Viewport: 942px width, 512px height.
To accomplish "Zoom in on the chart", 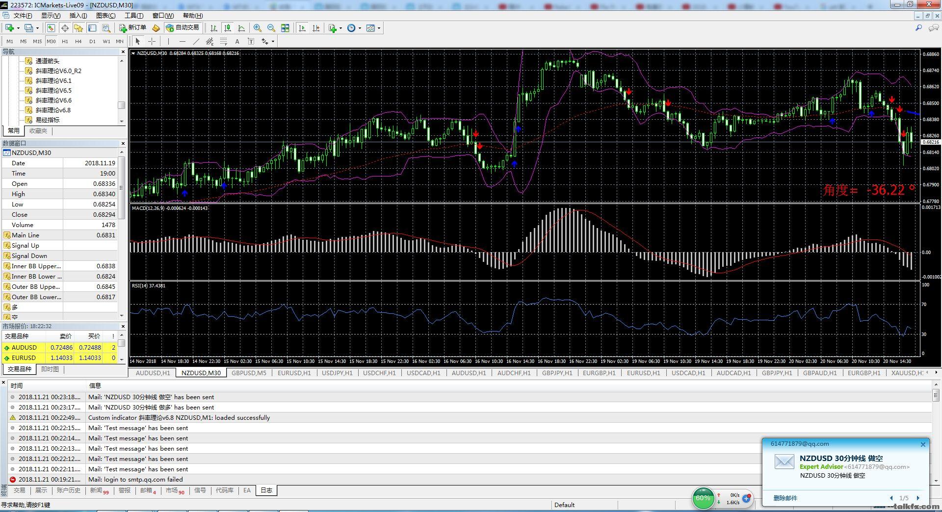I will pos(257,28).
